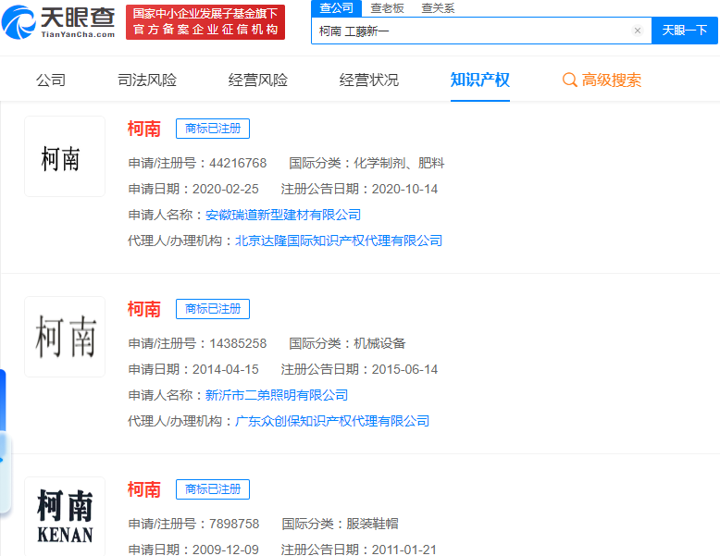Click 商标已注册 badge for trademark 14385258
720x556 pixels.
coord(213,309)
